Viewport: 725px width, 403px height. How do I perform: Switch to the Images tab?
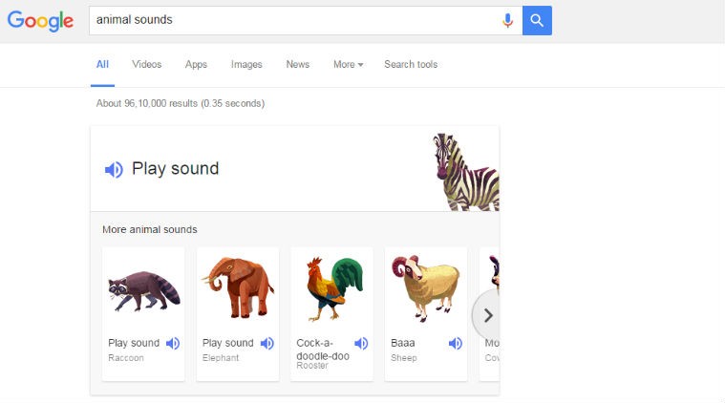coord(246,65)
